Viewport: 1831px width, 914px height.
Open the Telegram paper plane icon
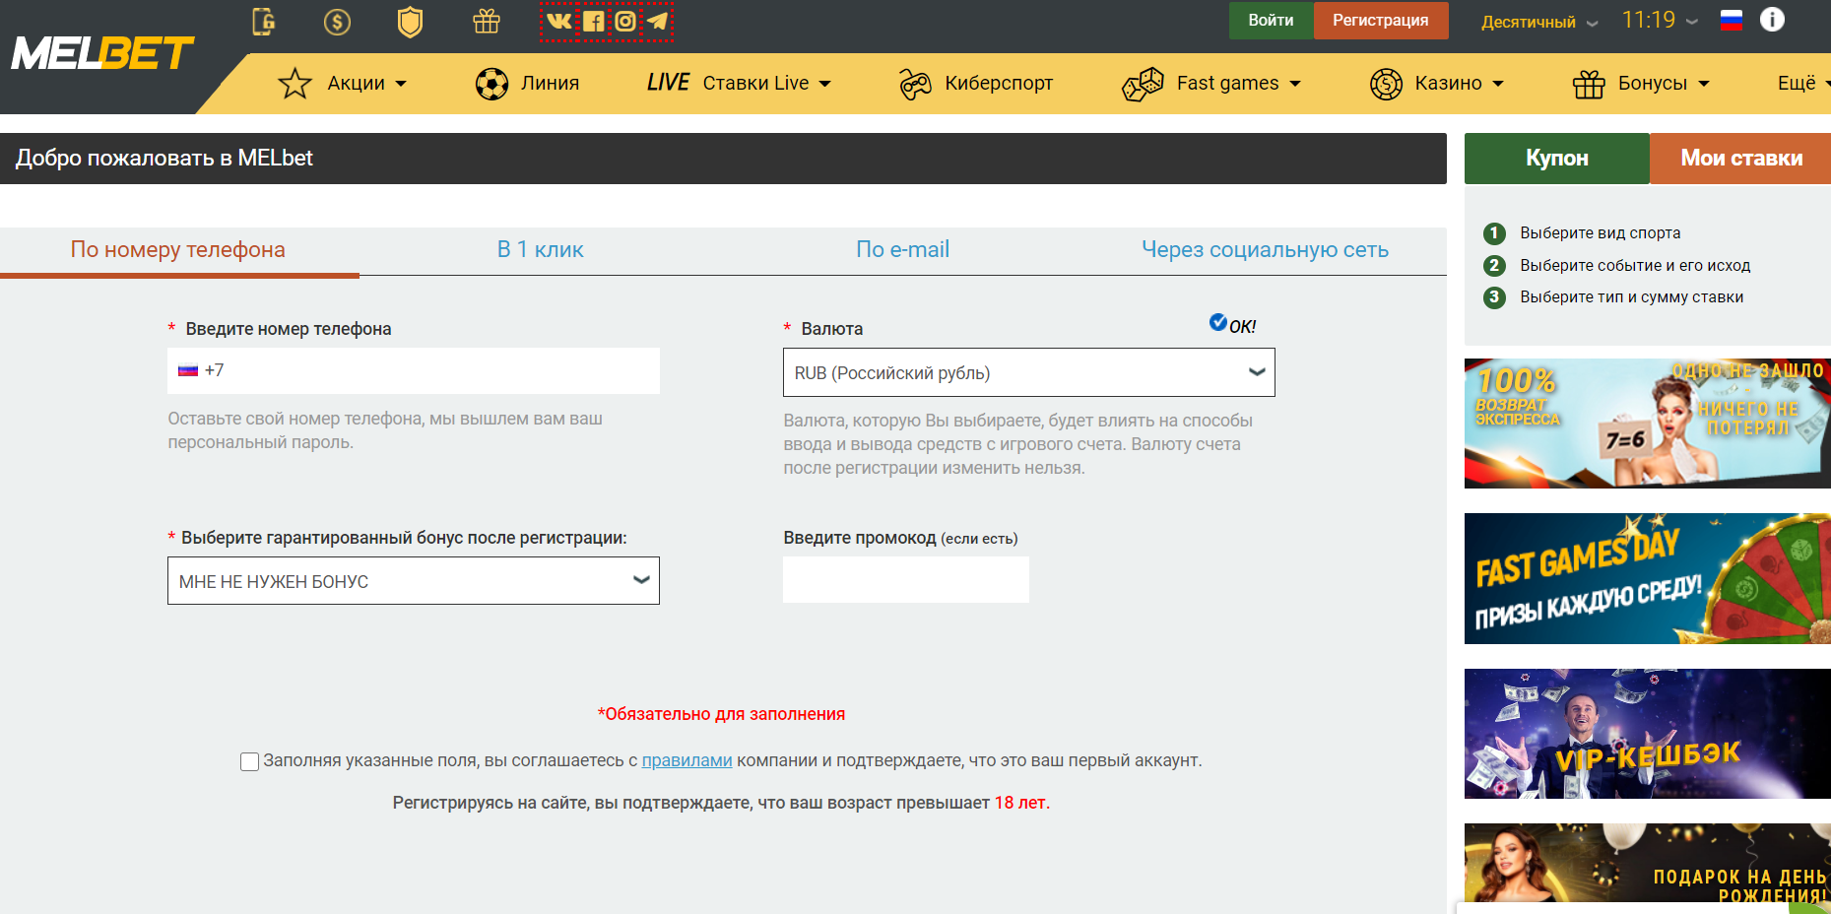click(x=658, y=21)
